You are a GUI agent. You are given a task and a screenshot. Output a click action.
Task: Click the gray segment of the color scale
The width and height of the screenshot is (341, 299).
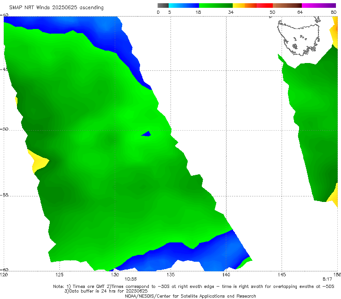(163, 6)
